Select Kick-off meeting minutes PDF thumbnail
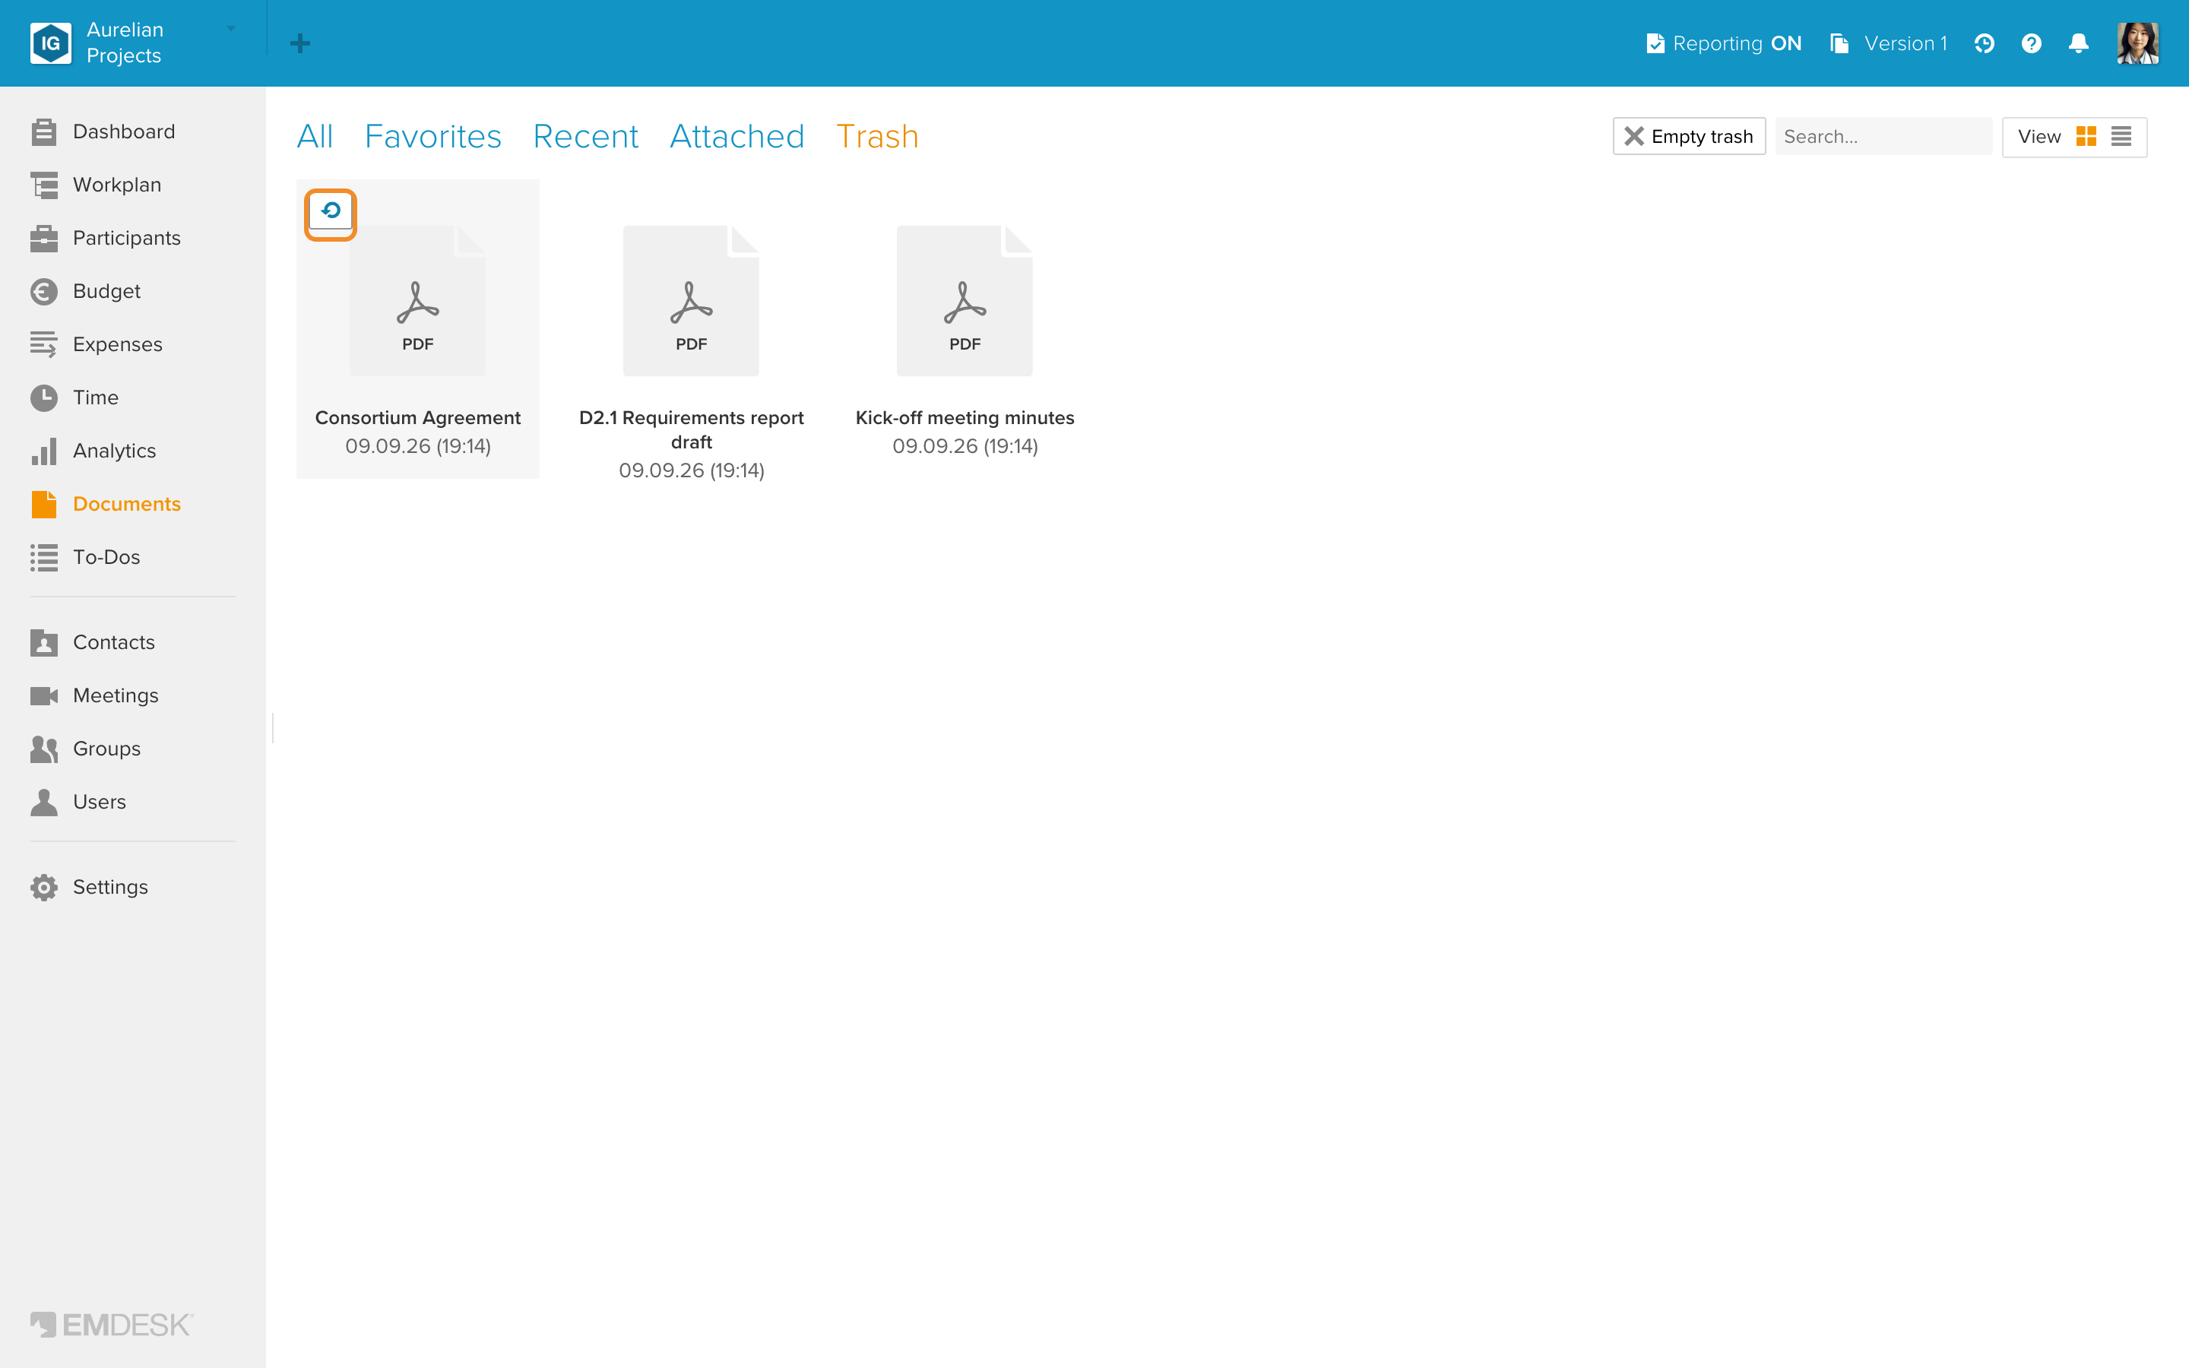Viewport: 2189px width, 1368px height. 965,301
